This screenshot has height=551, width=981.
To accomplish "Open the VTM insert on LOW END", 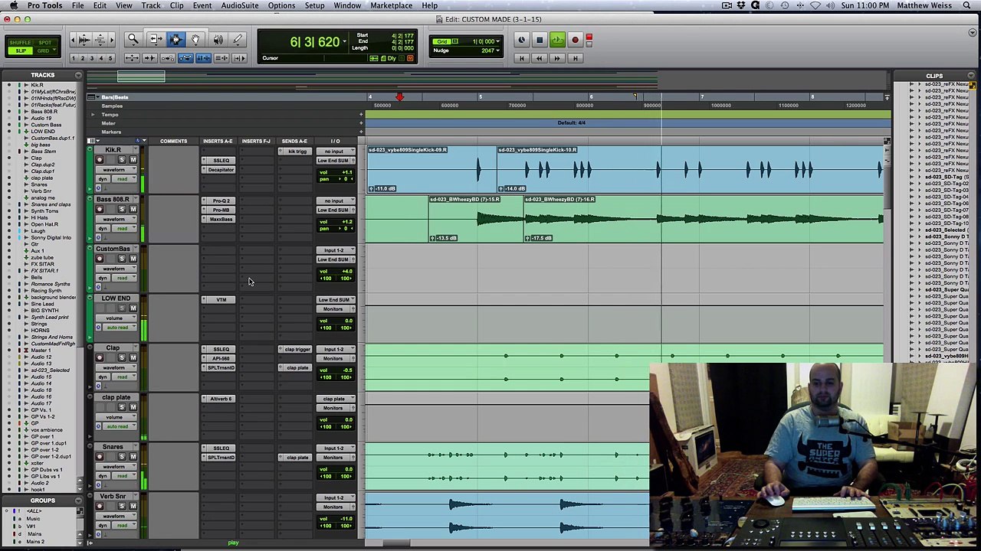I will point(221,299).
